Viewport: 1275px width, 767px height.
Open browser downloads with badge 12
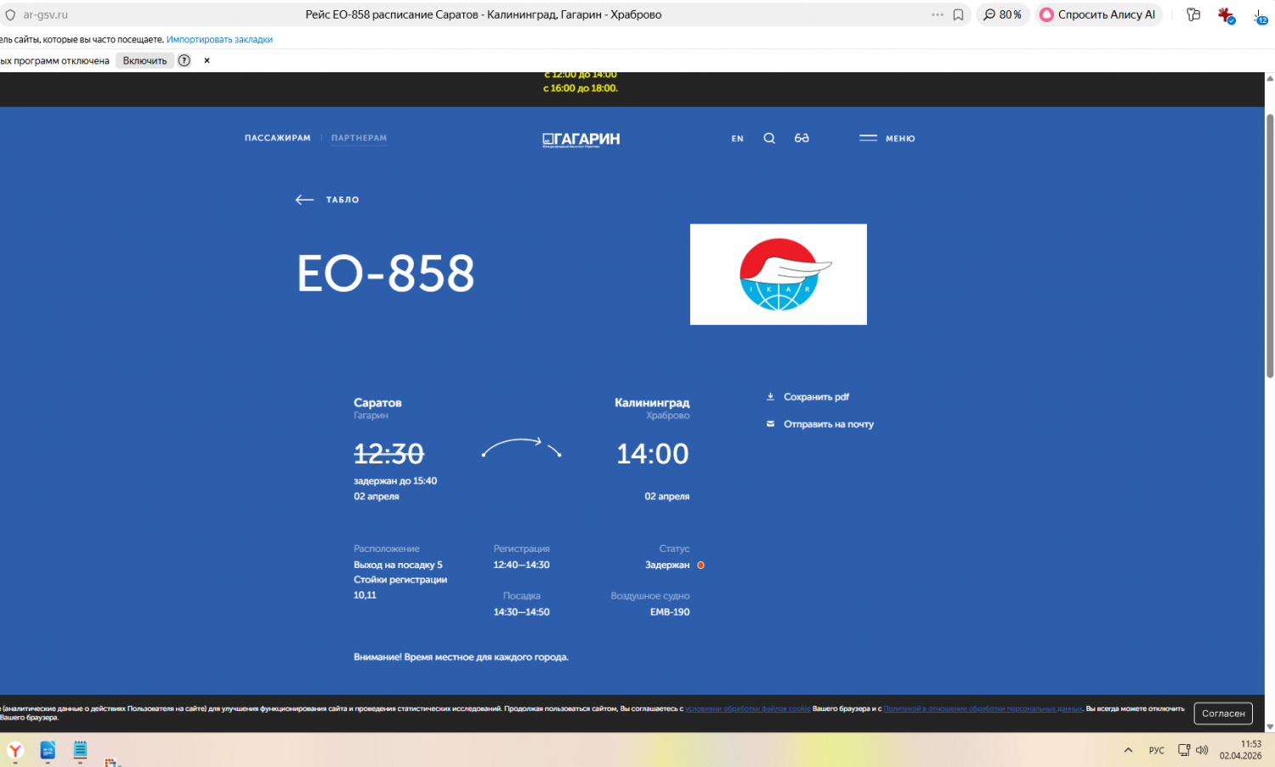1259,15
